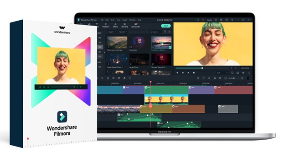The height and width of the screenshot is (158, 281).
Task: Click the microphone voiceover icon in timeline toolbar
Action: [x=209, y=78]
